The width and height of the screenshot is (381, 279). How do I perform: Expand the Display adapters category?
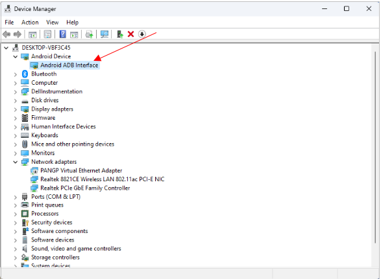click(16, 109)
